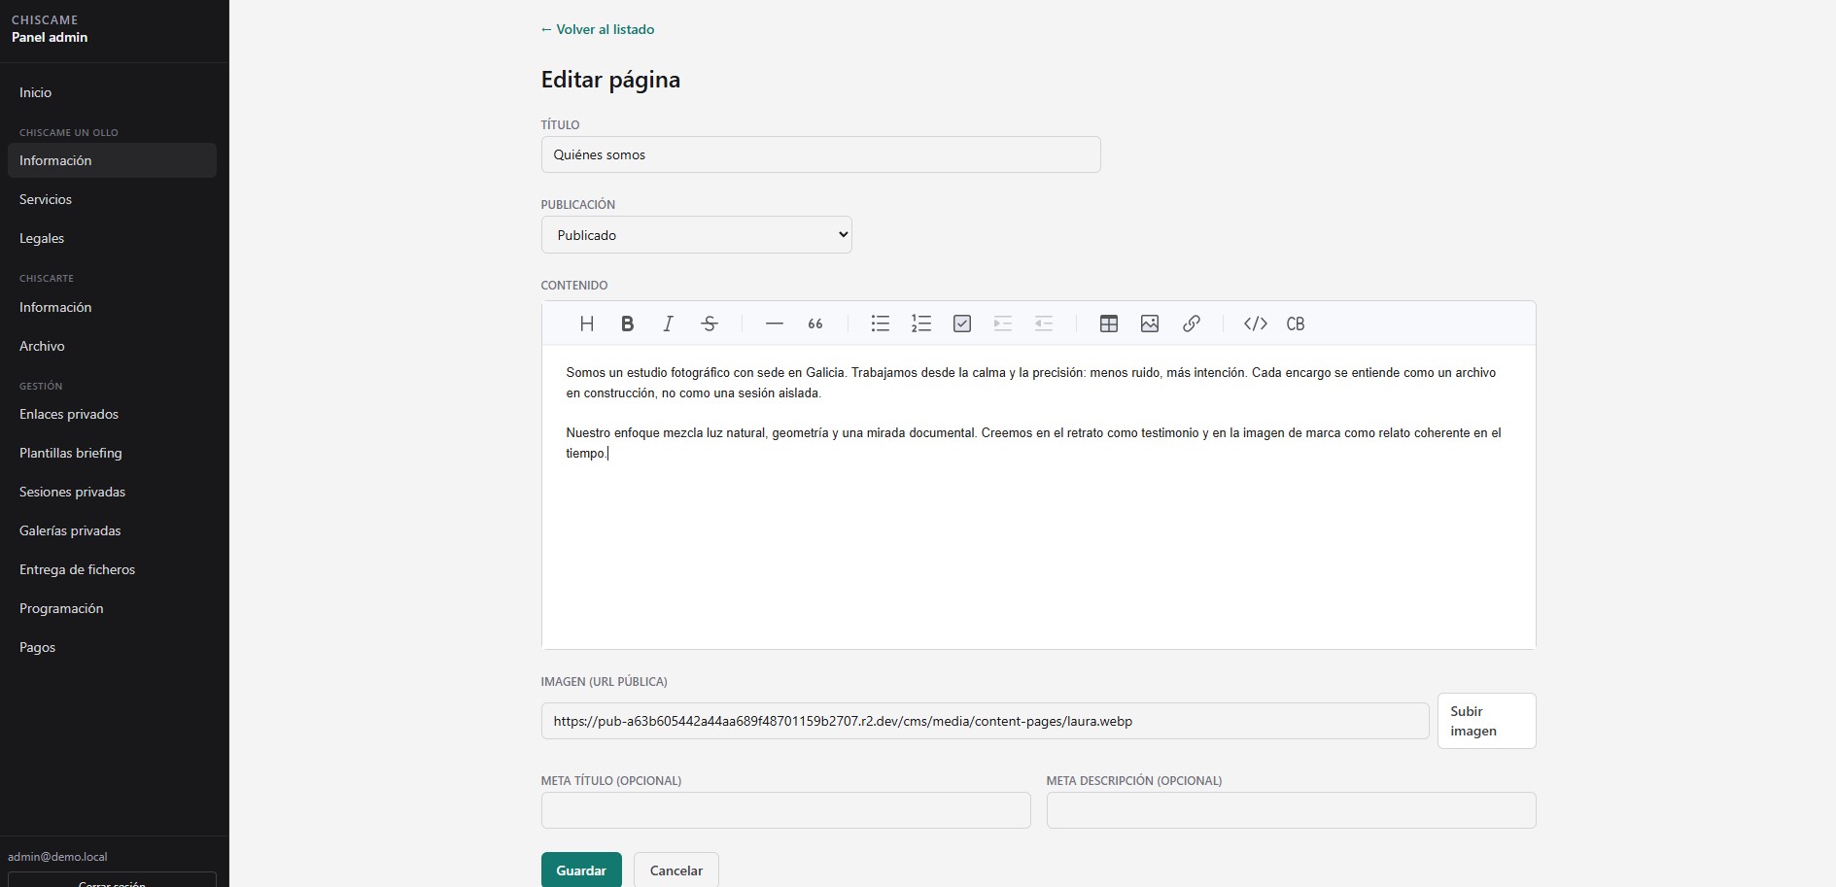Create an ordered numbered list
This screenshot has height=887, width=1836.
(x=921, y=324)
